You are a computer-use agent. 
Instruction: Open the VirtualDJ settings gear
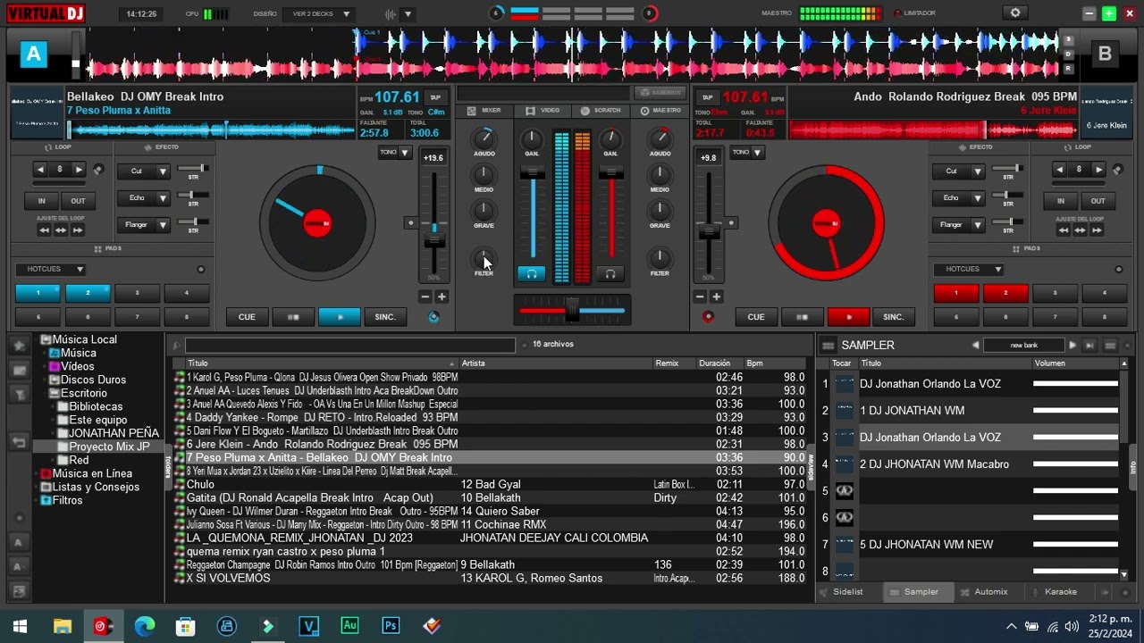(x=1014, y=13)
